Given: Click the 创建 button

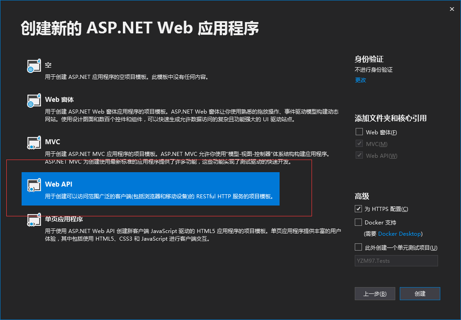Looking at the screenshot, I should click(420, 293).
